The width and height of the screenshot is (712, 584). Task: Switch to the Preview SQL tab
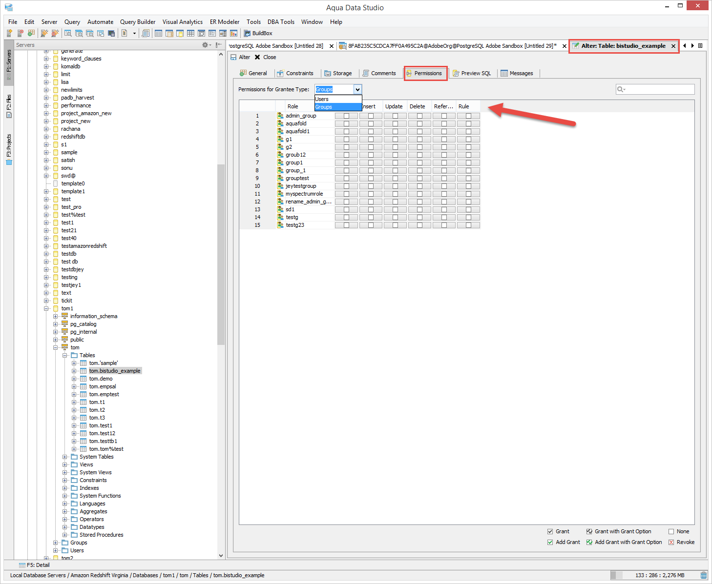pos(472,73)
